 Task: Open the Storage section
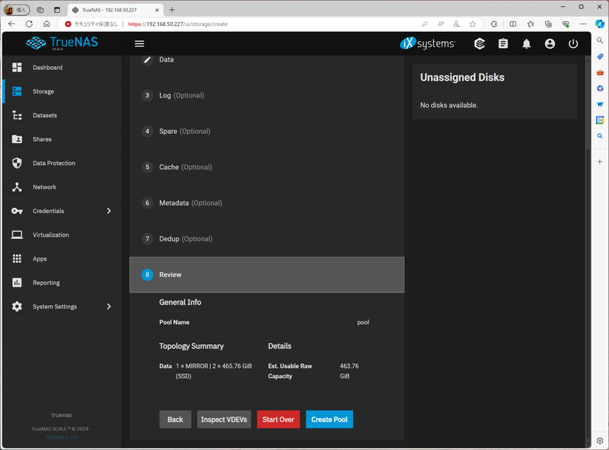(62, 91)
